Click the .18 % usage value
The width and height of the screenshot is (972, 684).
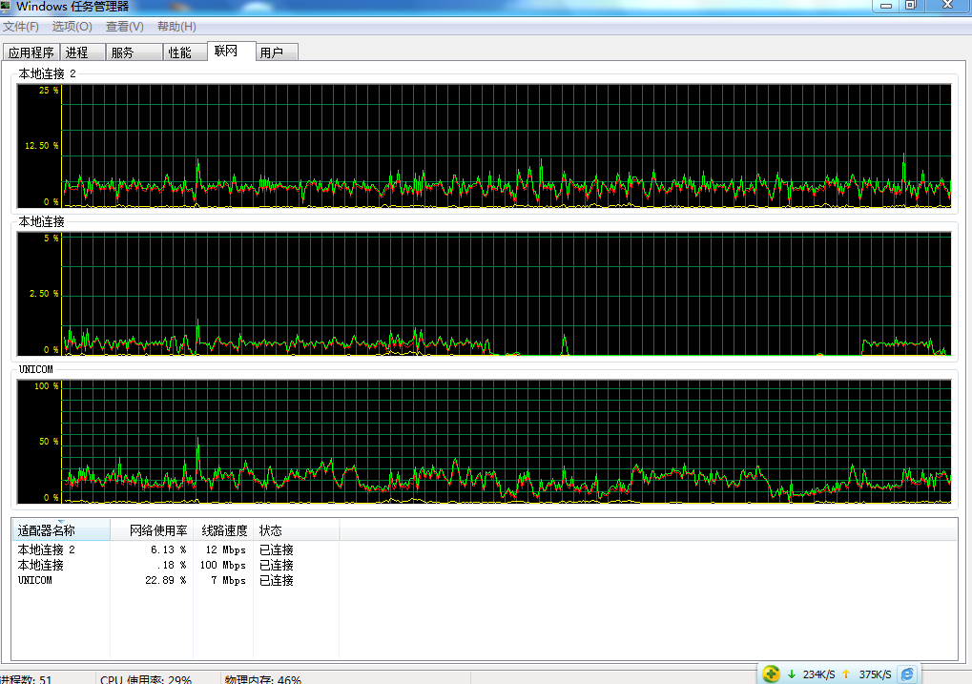171,565
